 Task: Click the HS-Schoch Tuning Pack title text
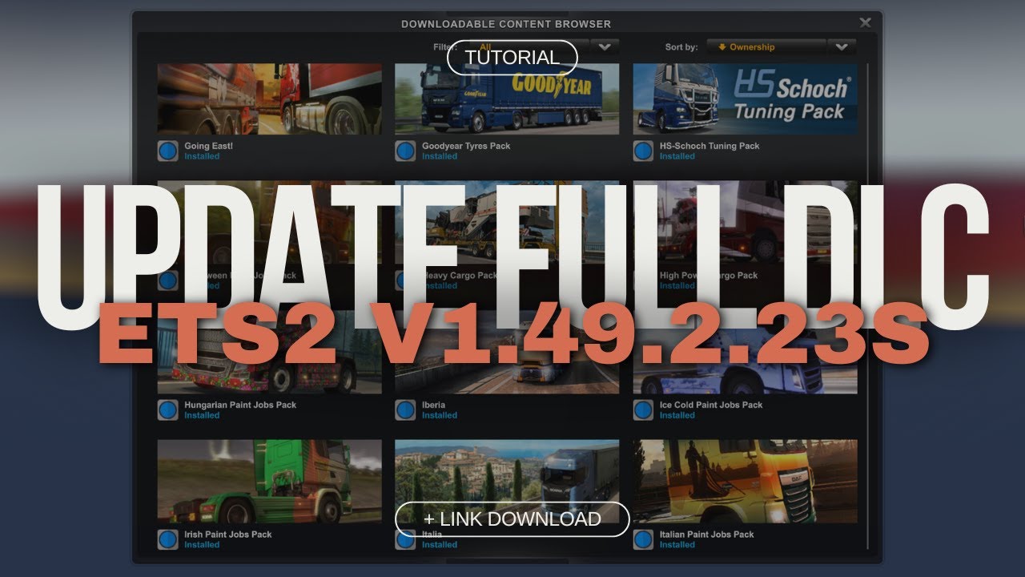tap(709, 146)
